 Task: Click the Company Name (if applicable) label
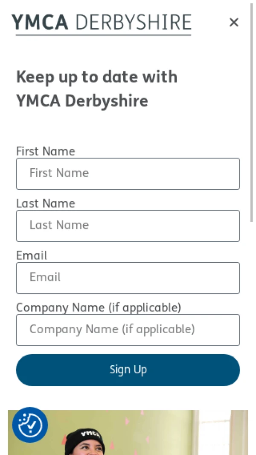pos(99,308)
